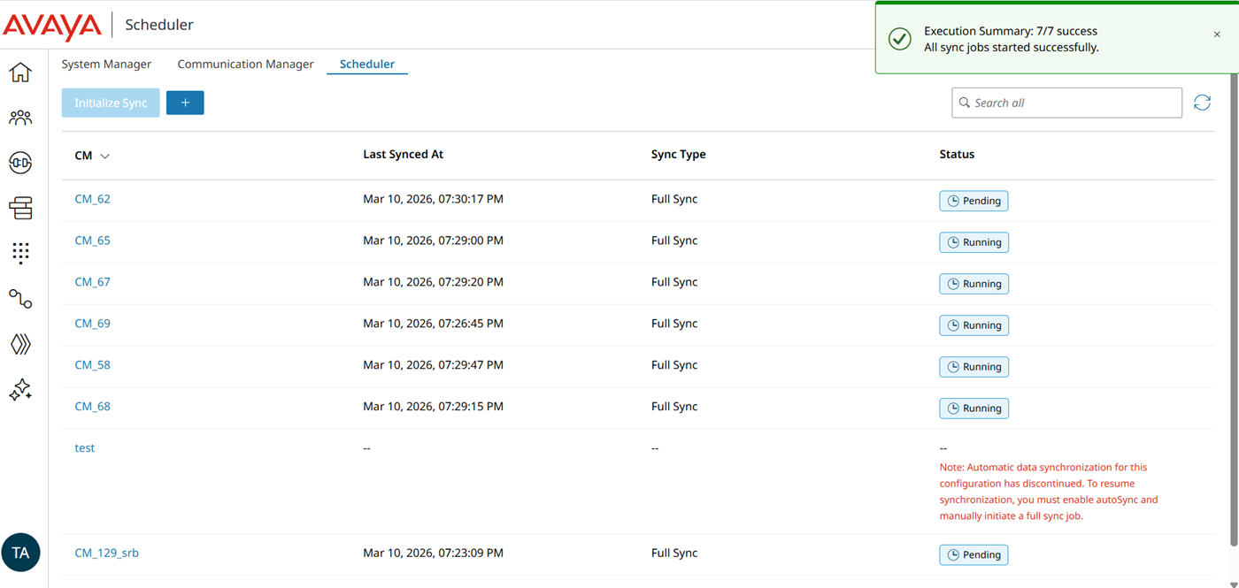1239x588 pixels.
Task: Open the CM_65 link
Action: [92, 241]
